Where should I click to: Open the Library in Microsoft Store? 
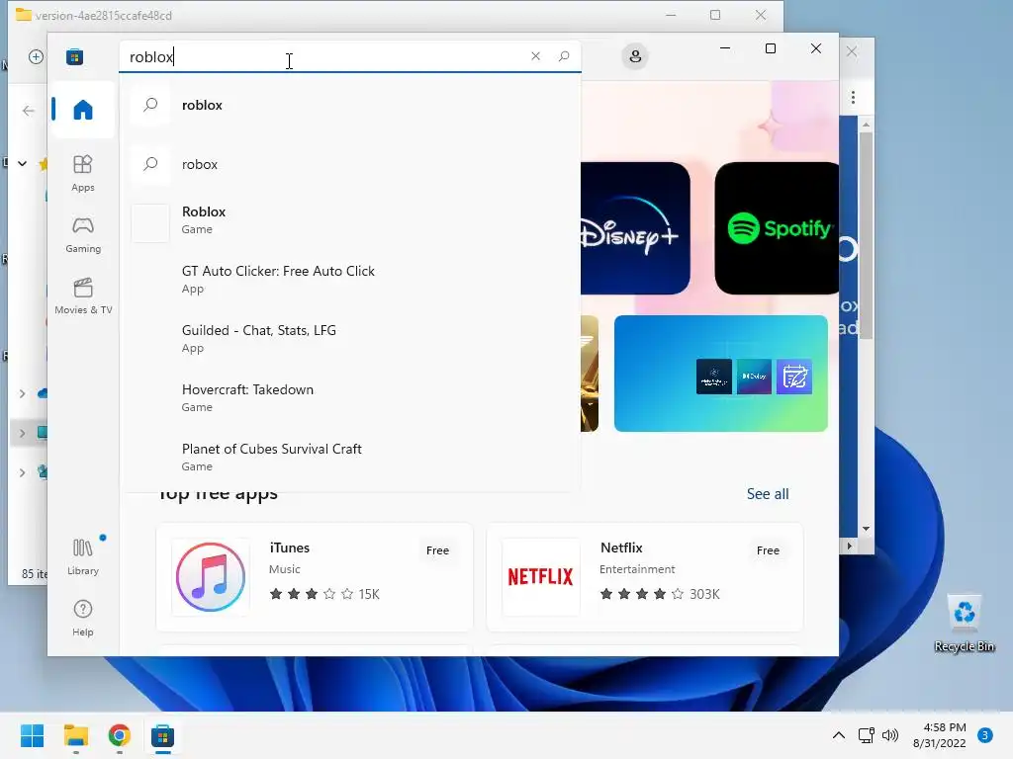tap(83, 556)
